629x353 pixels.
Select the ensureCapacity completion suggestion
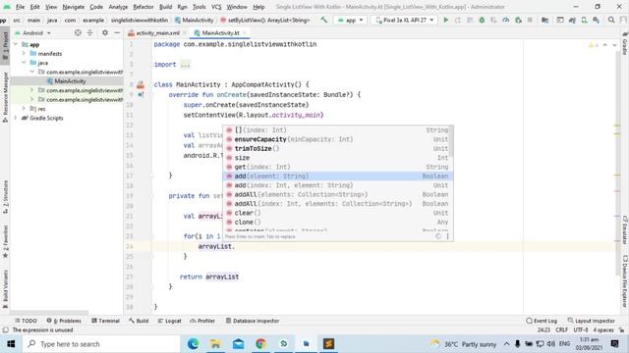(337, 139)
